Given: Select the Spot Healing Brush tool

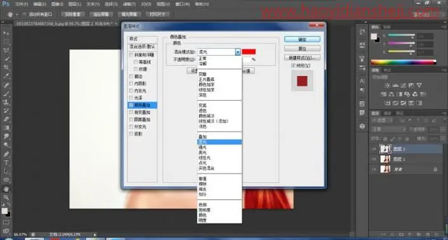Looking at the screenshot, I should click(x=6, y=85).
